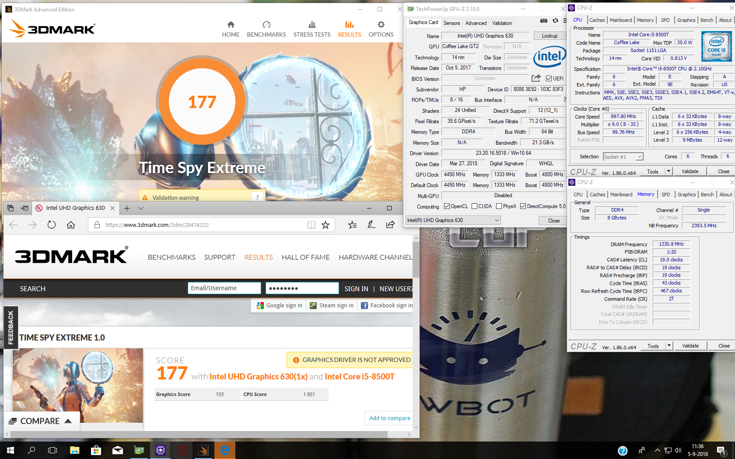Open BENCHMARKS gauge icon in 3DMark
The width and height of the screenshot is (735, 459).
coord(266,24)
